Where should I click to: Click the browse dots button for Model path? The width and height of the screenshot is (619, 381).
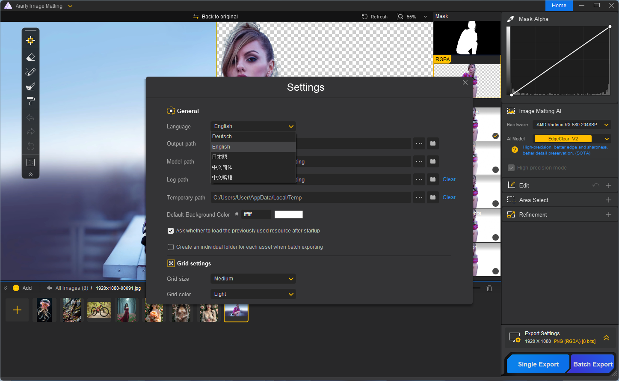click(x=419, y=162)
